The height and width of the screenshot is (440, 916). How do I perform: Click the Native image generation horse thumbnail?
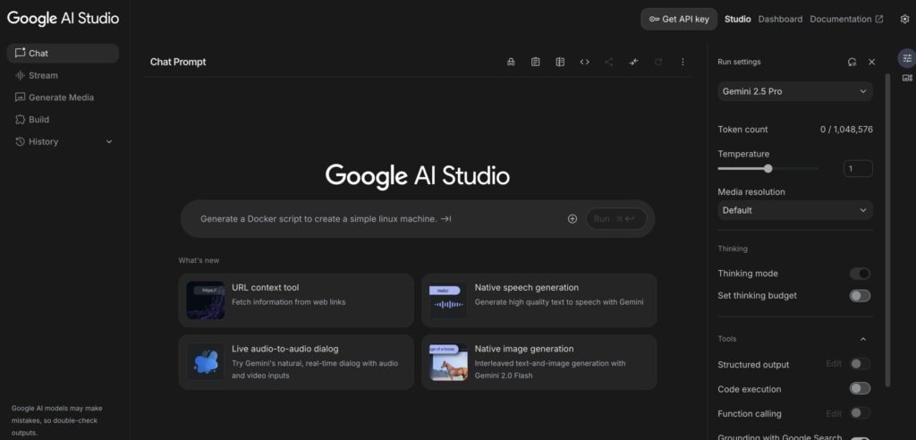[x=448, y=361]
